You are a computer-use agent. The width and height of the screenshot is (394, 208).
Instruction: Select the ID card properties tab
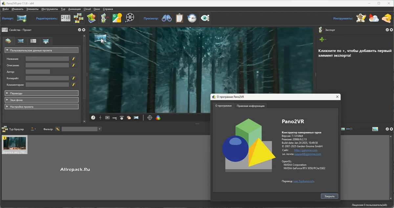(x=33, y=41)
